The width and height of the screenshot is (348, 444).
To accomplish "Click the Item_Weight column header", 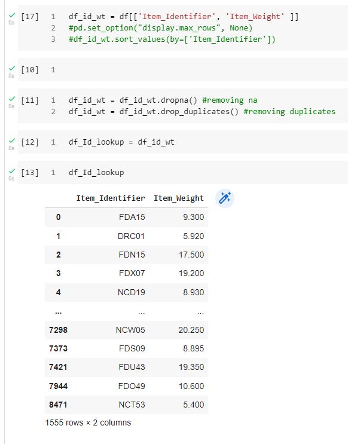I will [x=179, y=198].
